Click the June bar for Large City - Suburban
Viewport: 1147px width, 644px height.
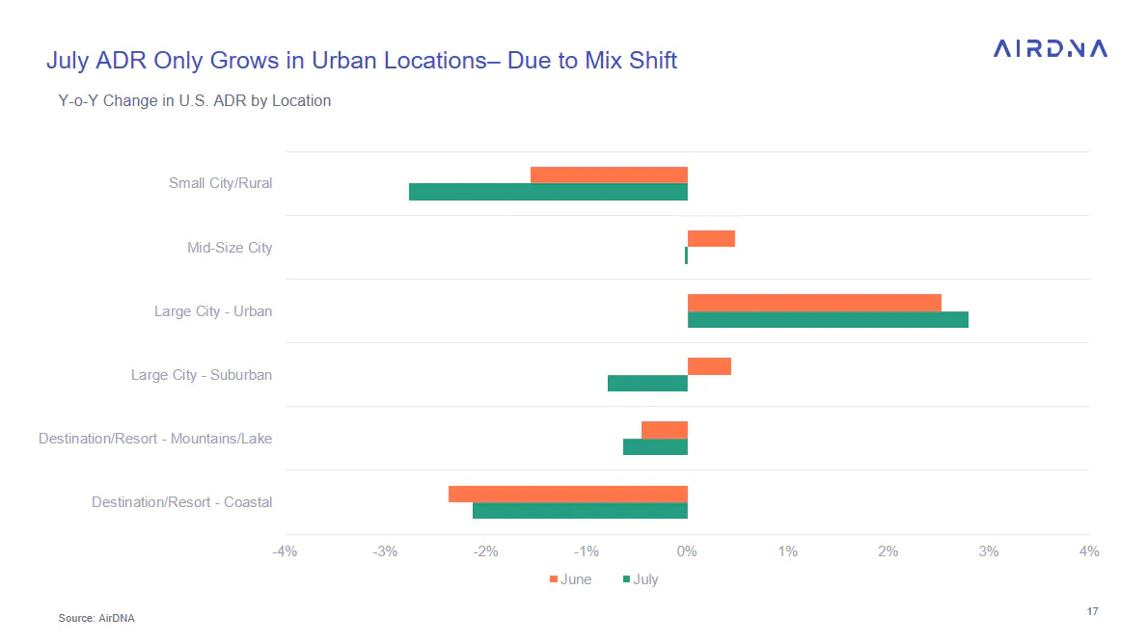pyautogui.click(x=710, y=366)
